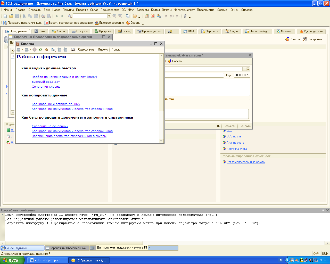Screen dimensions: 330x264
Task: Open the Calculator icon
Action: click(147, 16)
